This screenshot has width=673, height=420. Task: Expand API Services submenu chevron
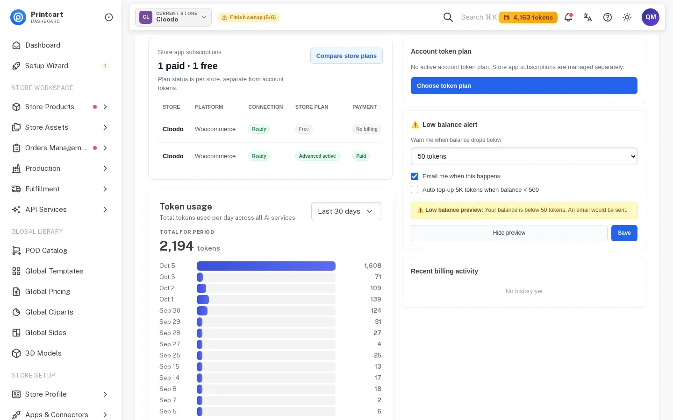105,210
